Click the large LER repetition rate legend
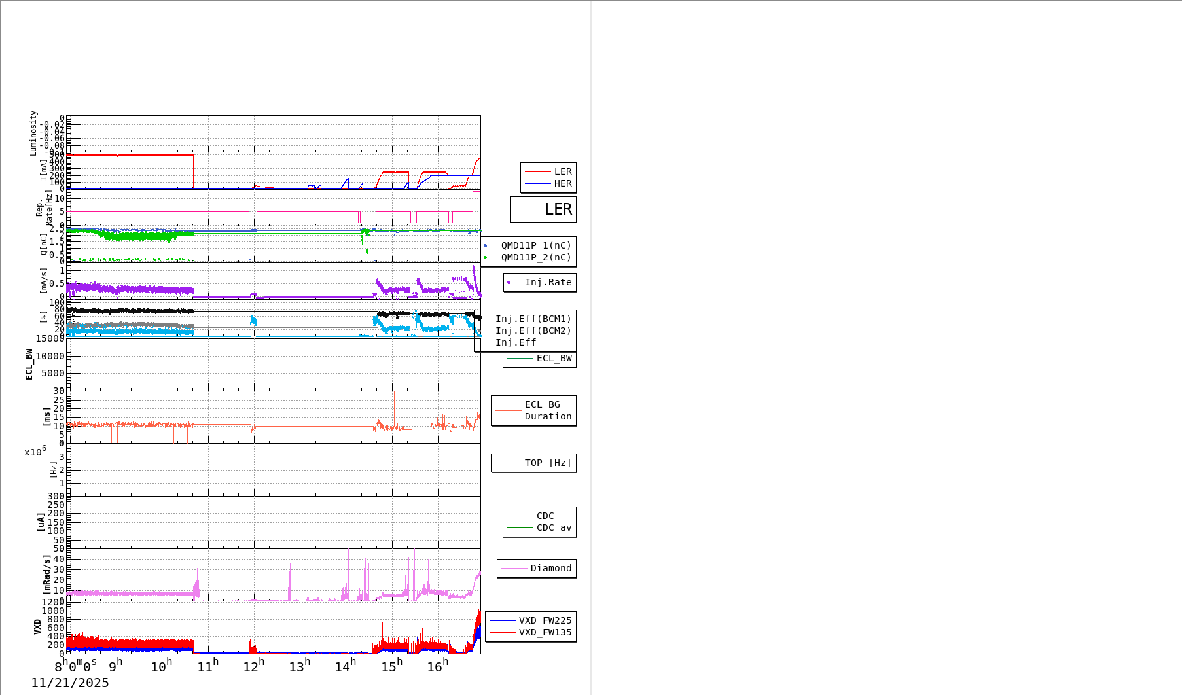The image size is (1182, 695). pyautogui.click(x=544, y=209)
